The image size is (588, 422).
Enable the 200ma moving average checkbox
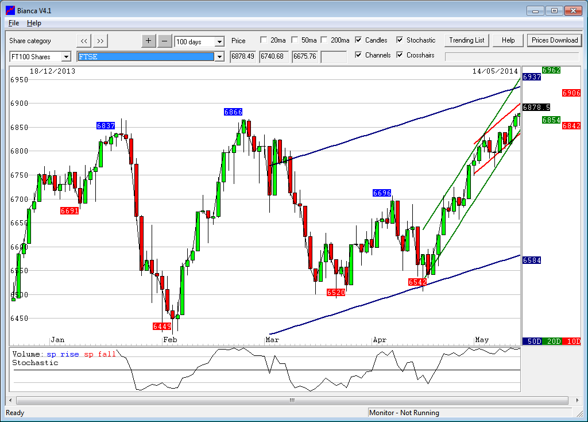pos(324,40)
